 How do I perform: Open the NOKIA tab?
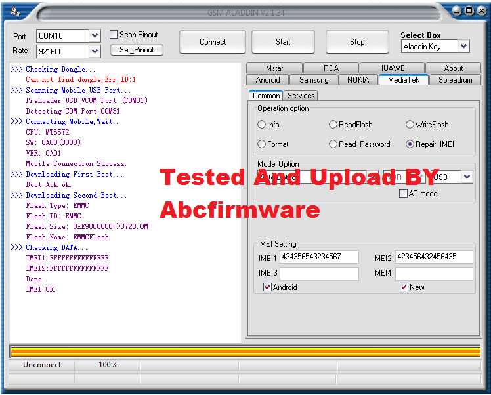[358, 80]
